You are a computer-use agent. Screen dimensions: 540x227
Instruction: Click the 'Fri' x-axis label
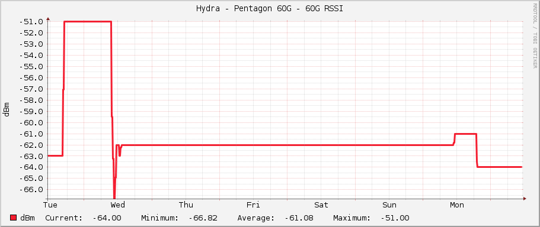(x=253, y=205)
